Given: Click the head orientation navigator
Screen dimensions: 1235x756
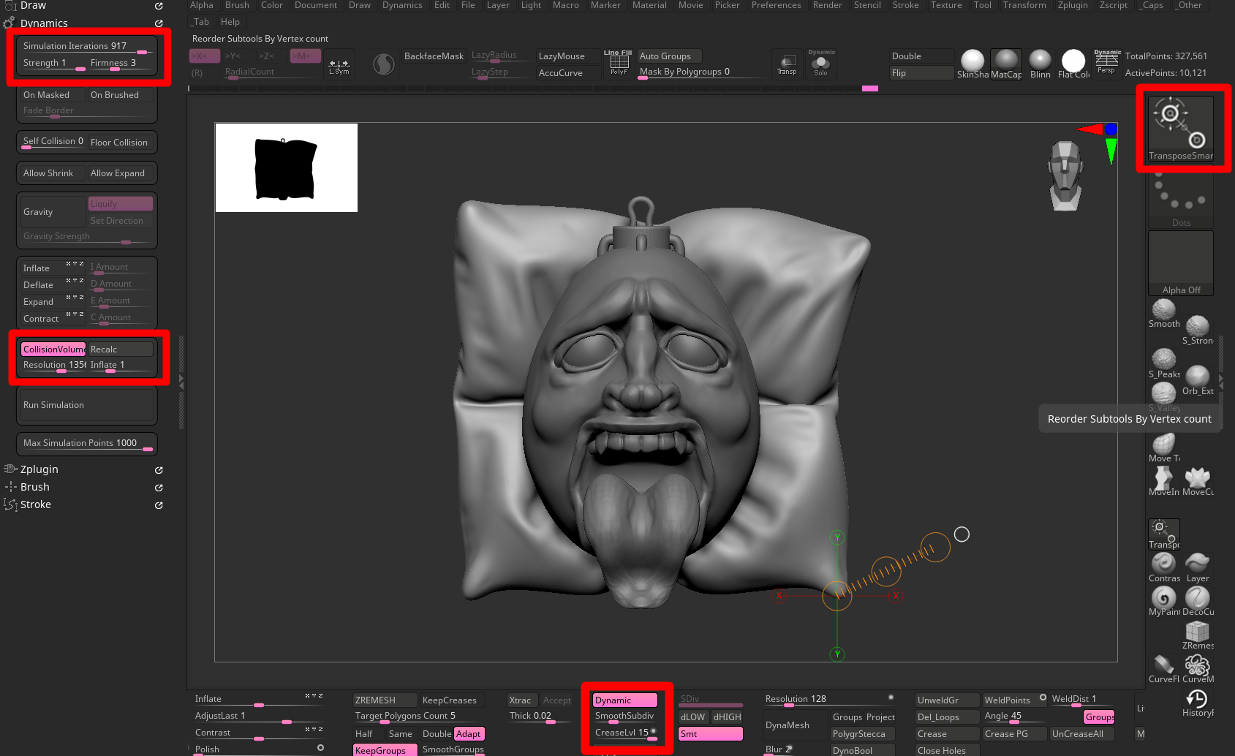Looking at the screenshot, I should 1065,176.
